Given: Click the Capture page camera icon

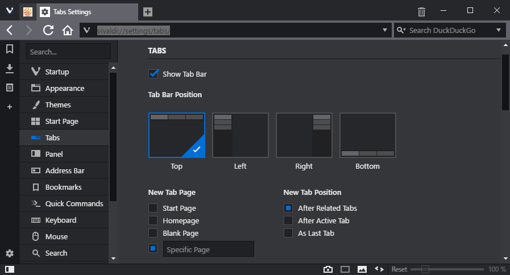Looking at the screenshot, I should coord(328,269).
